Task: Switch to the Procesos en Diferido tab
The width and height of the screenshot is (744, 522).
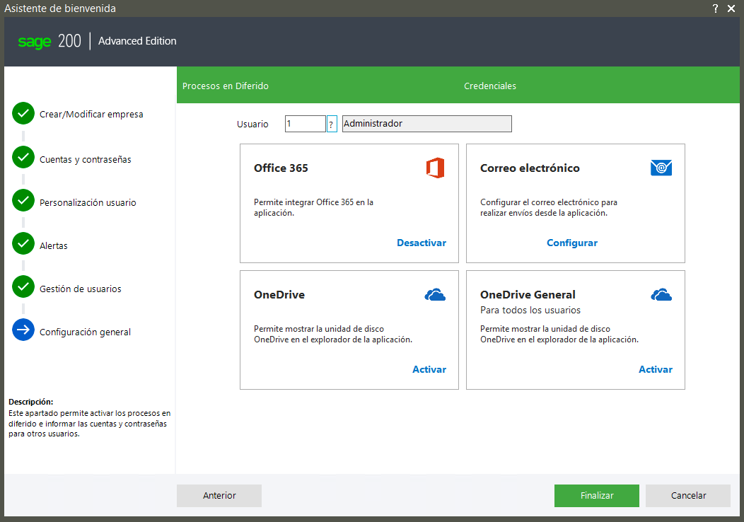Action: [226, 86]
